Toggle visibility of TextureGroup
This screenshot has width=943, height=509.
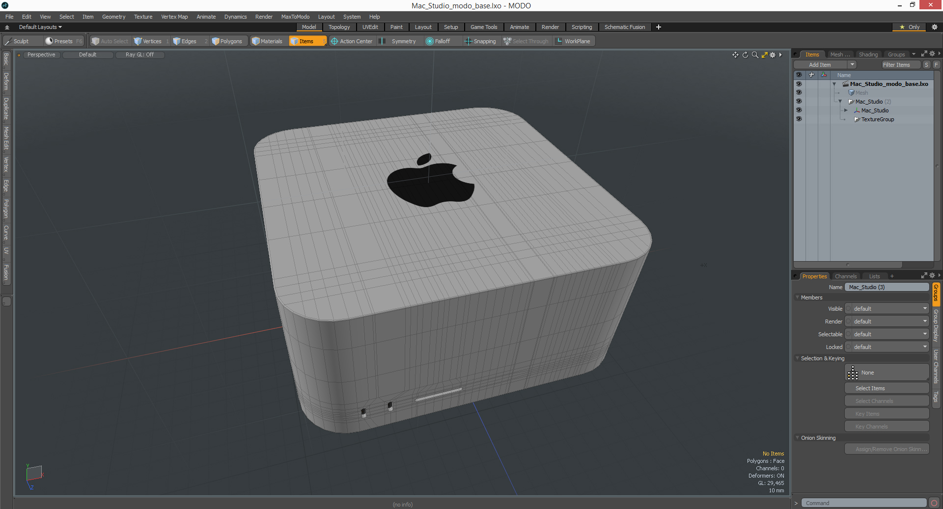(x=799, y=119)
